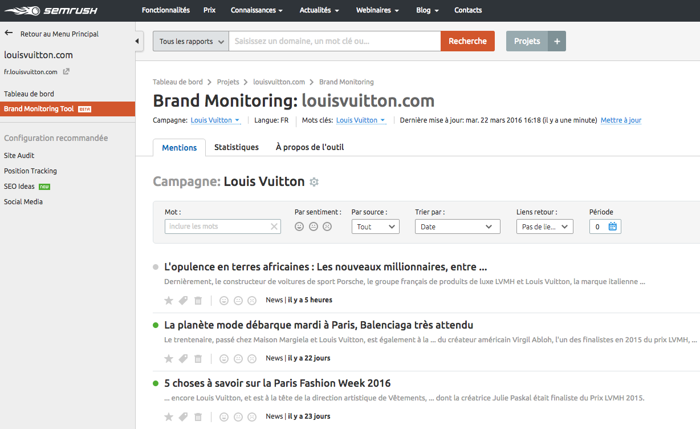The image size is (700, 429).
Task: Open the '5 choses à savoir' article title
Action: 278,383
